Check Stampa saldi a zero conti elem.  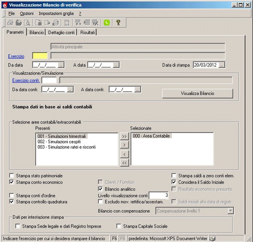click(x=174, y=175)
